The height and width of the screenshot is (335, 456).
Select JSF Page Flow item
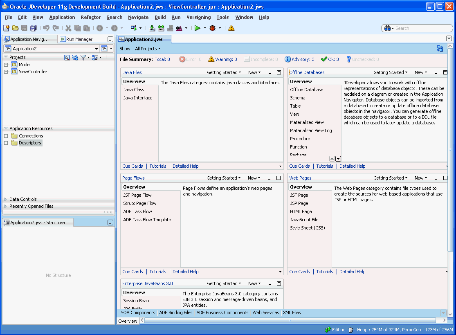pyautogui.click(x=137, y=195)
